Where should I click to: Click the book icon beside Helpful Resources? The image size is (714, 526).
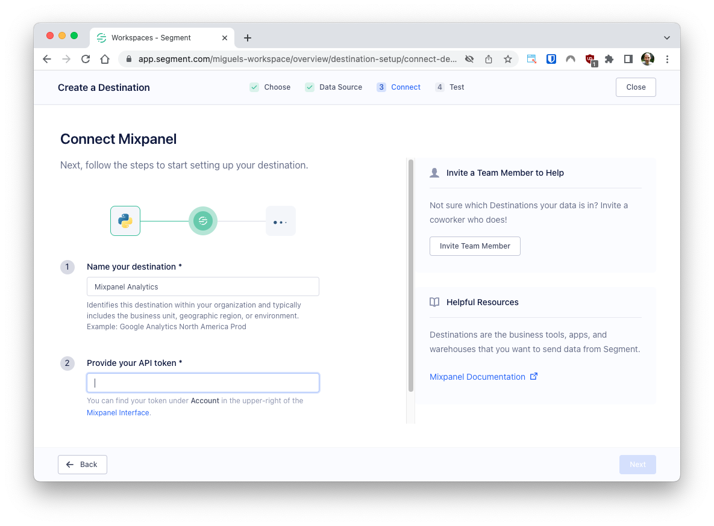click(434, 302)
